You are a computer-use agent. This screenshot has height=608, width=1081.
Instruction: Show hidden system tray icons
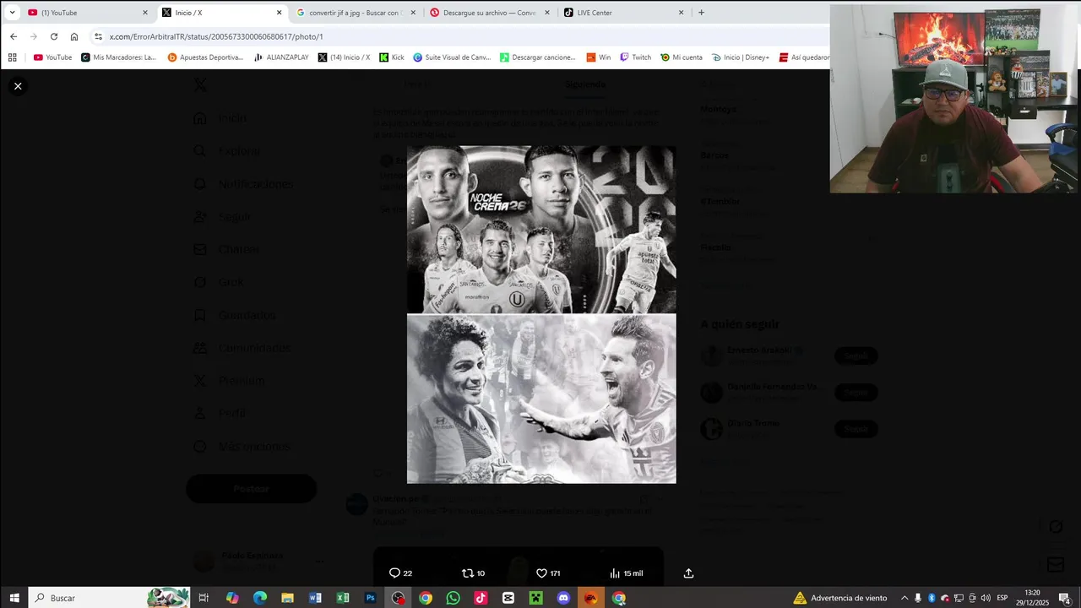coord(904,598)
